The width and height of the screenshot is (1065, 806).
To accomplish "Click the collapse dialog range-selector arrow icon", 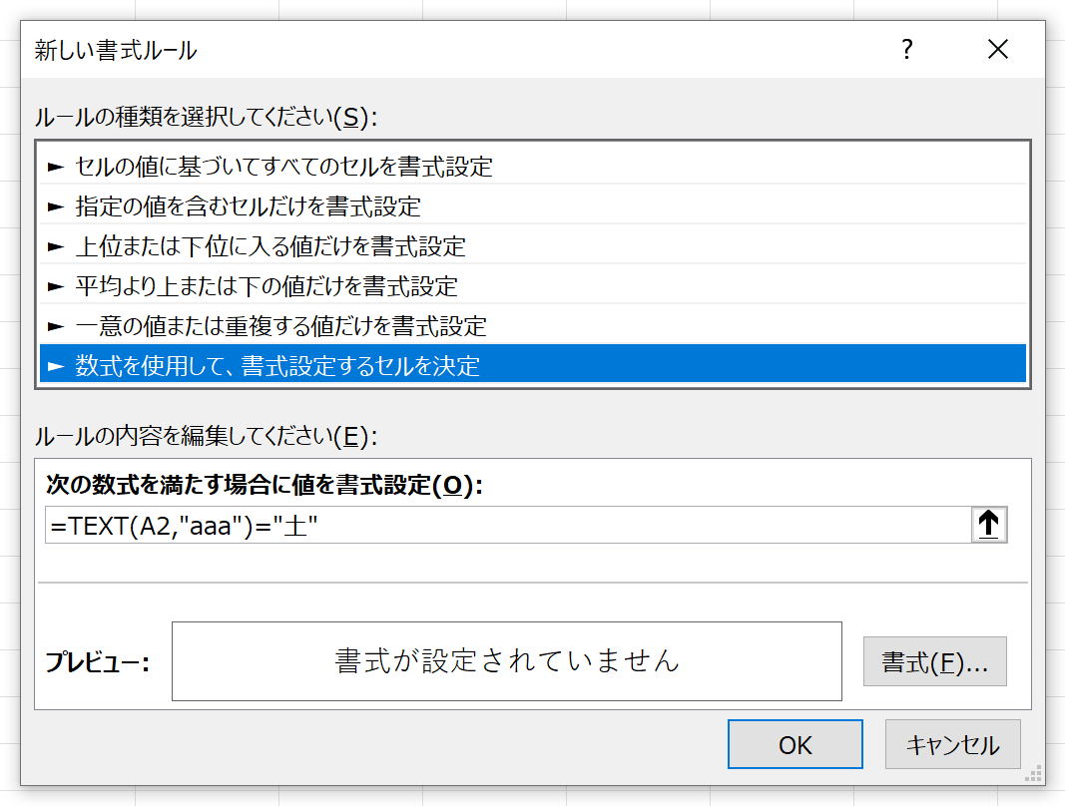I will pyautogui.click(x=989, y=525).
